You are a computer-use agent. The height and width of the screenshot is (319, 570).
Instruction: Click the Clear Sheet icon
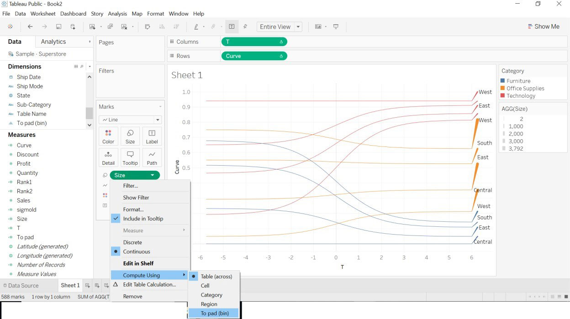[x=124, y=26]
